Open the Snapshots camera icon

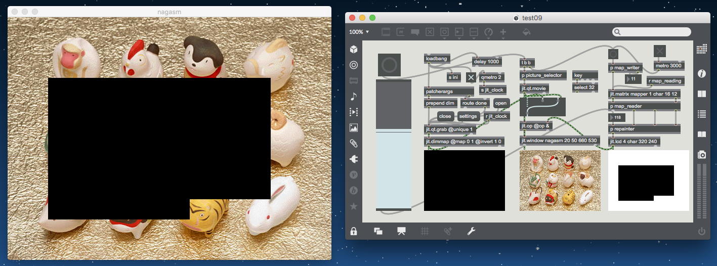(701, 154)
